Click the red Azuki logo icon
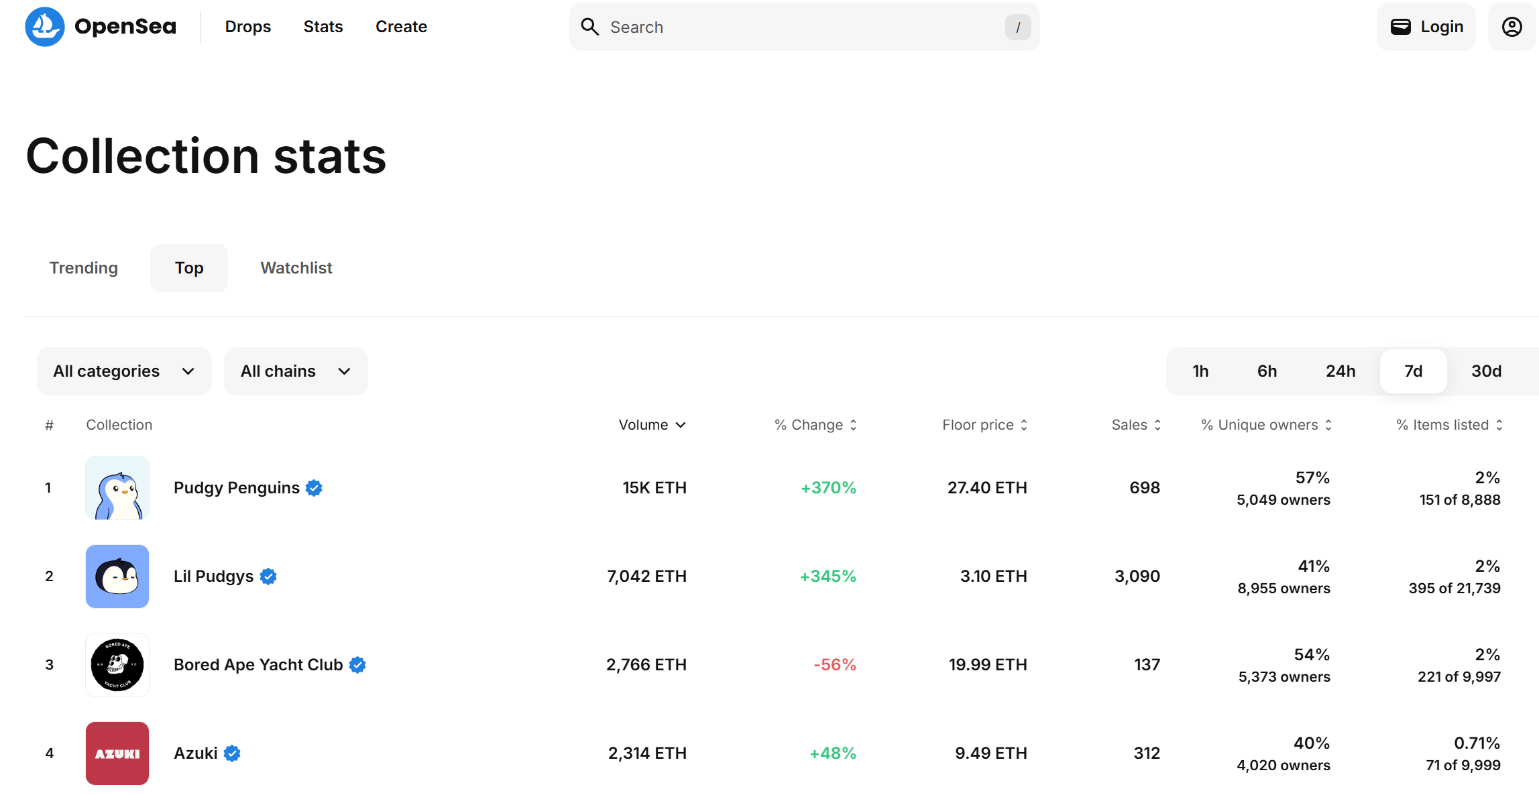Viewport: 1539px width, 795px height. [117, 753]
